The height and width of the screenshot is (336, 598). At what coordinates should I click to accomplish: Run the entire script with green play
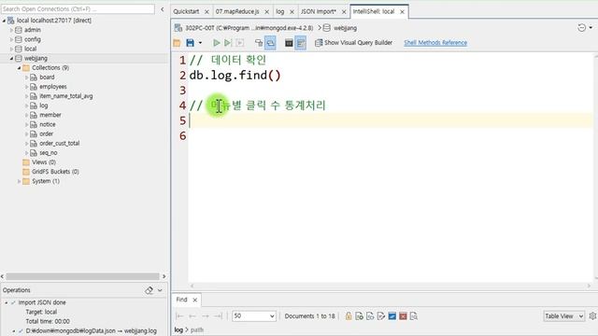coord(216,43)
